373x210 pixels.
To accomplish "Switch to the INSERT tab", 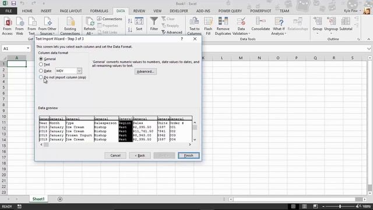I will tap(46, 11).
